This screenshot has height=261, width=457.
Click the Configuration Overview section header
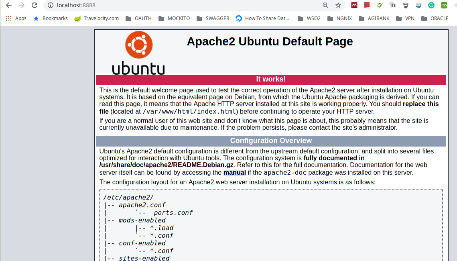tap(271, 141)
